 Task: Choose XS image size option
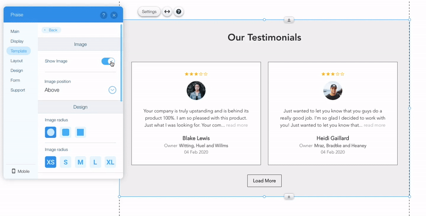tap(51, 162)
